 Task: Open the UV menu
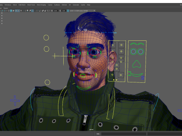click(70, 5)
